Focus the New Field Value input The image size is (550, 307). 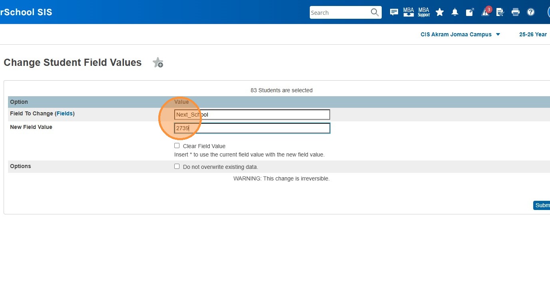(x=252, y=128)
